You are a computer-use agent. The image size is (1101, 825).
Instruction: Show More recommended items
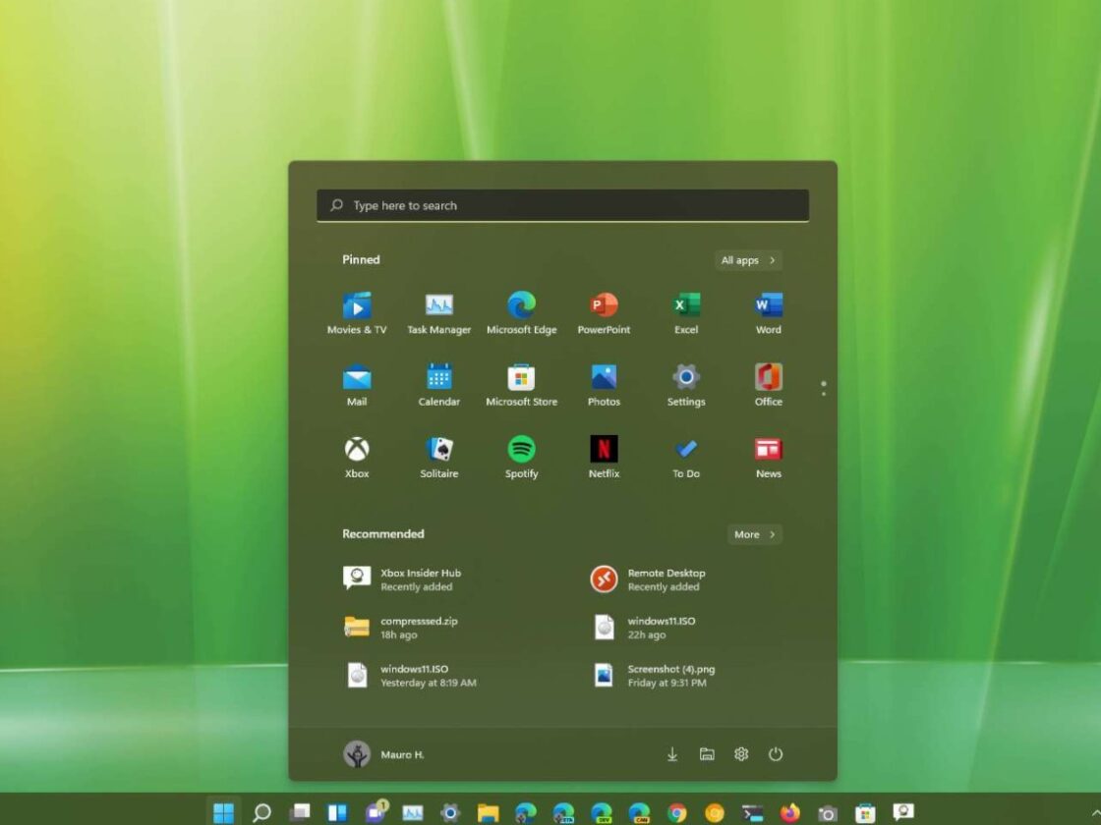[x=755, y=534]
